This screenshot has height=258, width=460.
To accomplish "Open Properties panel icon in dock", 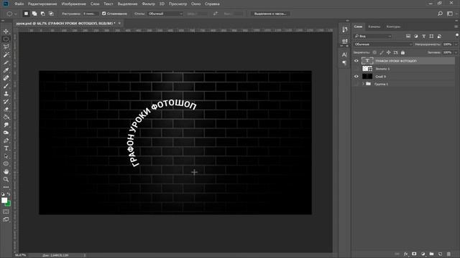I will pos(345,41).
